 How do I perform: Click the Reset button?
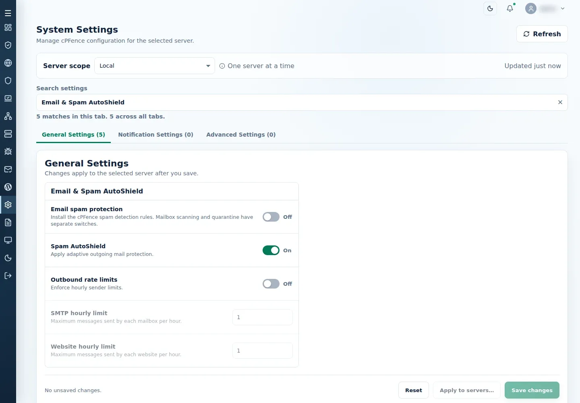pyautogui.click(x=414, y=390)
